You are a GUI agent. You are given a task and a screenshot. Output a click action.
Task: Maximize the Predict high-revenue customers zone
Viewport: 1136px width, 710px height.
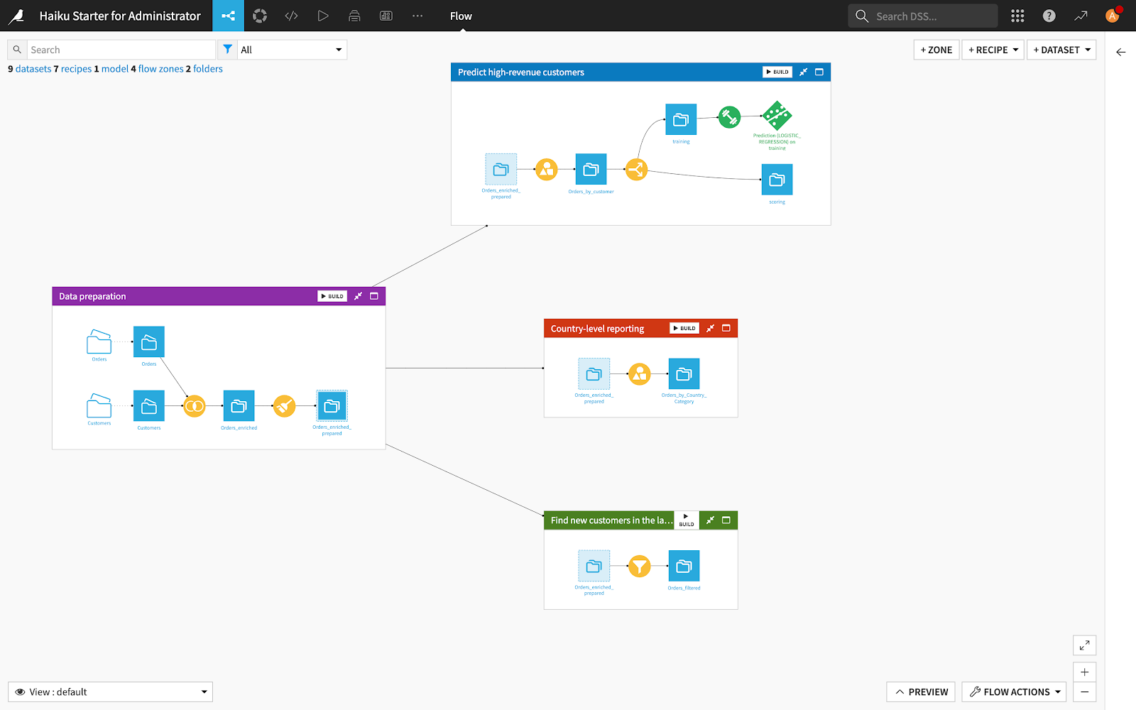819,72
